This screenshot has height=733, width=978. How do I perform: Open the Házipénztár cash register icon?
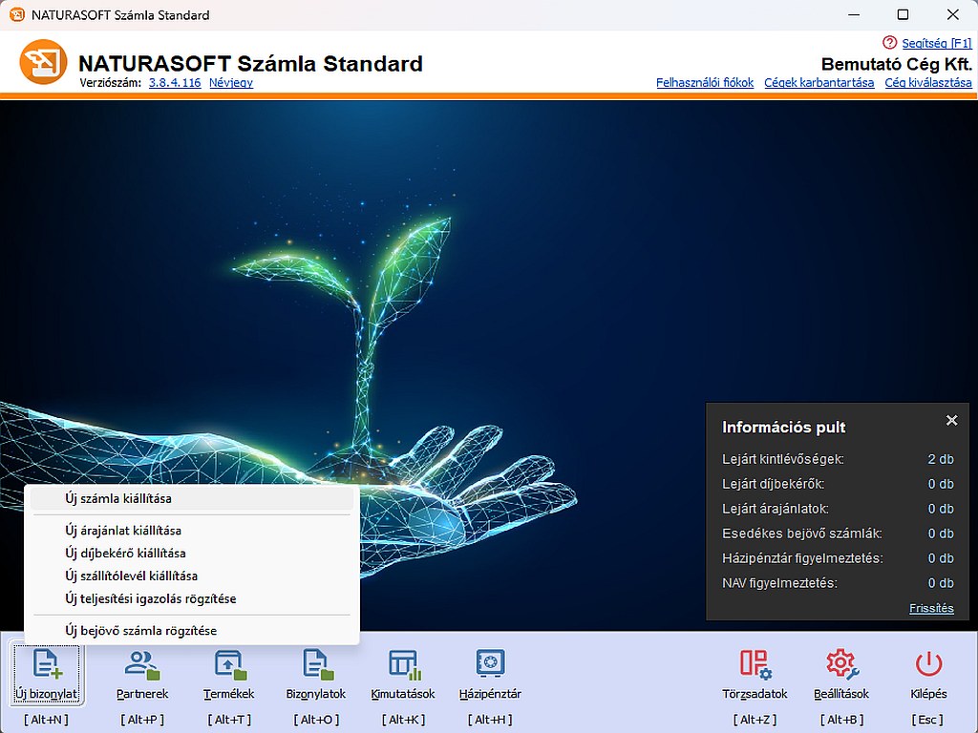click(x=490, y=663)
